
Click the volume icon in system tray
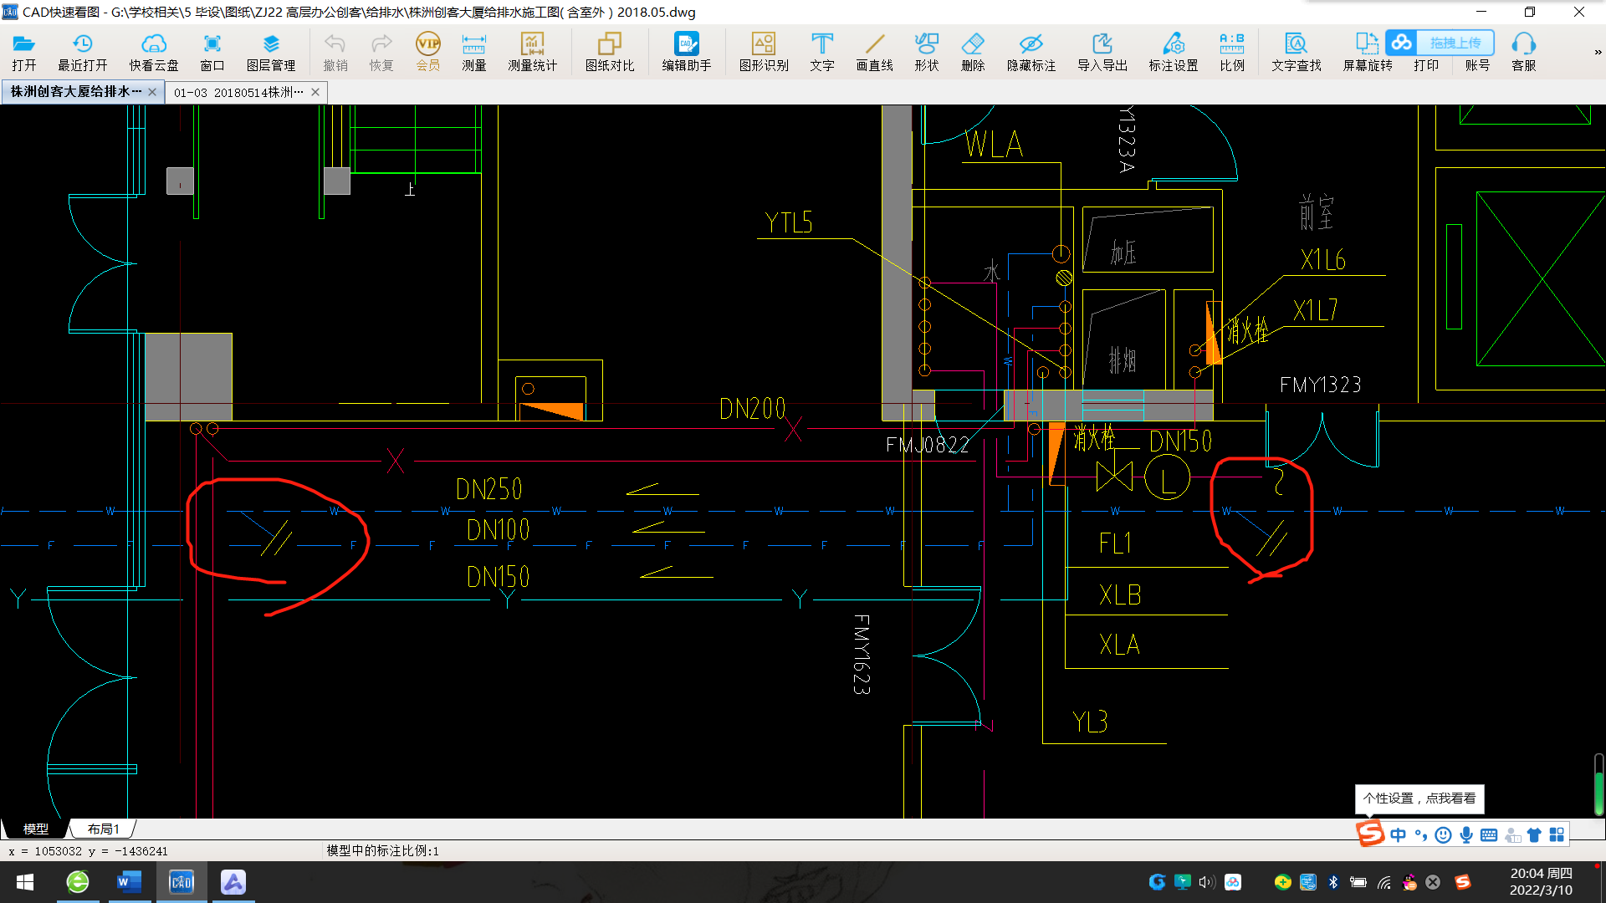[1205, 882]
